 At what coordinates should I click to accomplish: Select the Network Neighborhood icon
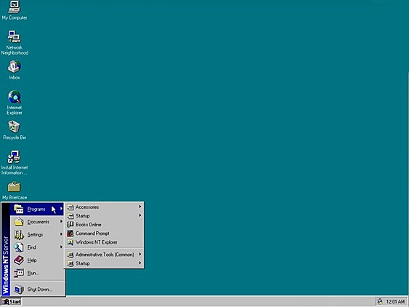coord(15,43)
